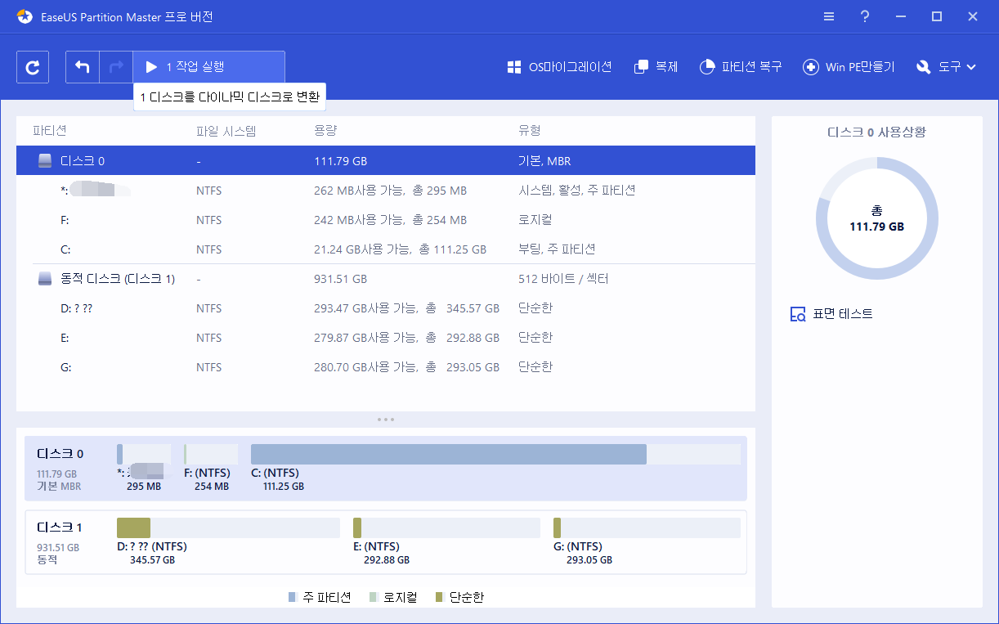Click the hamburger menu icon
Image resolution: width=999 pixels, height=624 pixels.
[828, 16]
